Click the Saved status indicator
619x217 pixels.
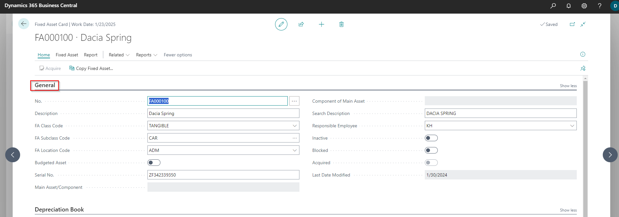tap(549, 24)
